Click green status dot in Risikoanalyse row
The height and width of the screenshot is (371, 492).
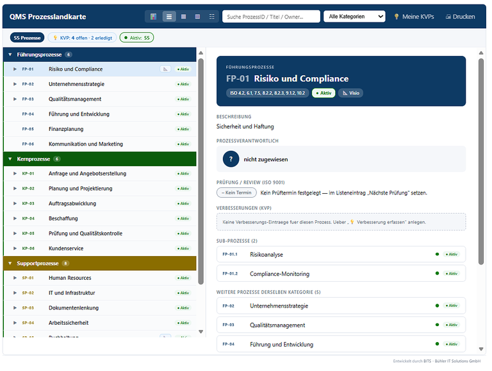437,254
